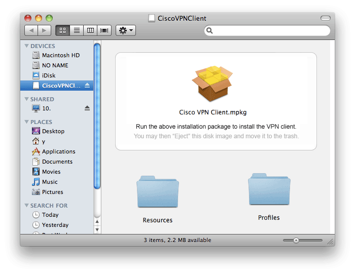Open the Applications icon in the sidebar
This screenshot has width=355, height=274.
[x=36, y=151]
